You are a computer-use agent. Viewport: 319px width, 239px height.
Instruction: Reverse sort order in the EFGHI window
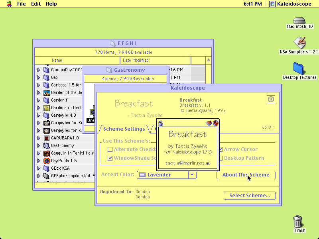(x=208, y=60)
